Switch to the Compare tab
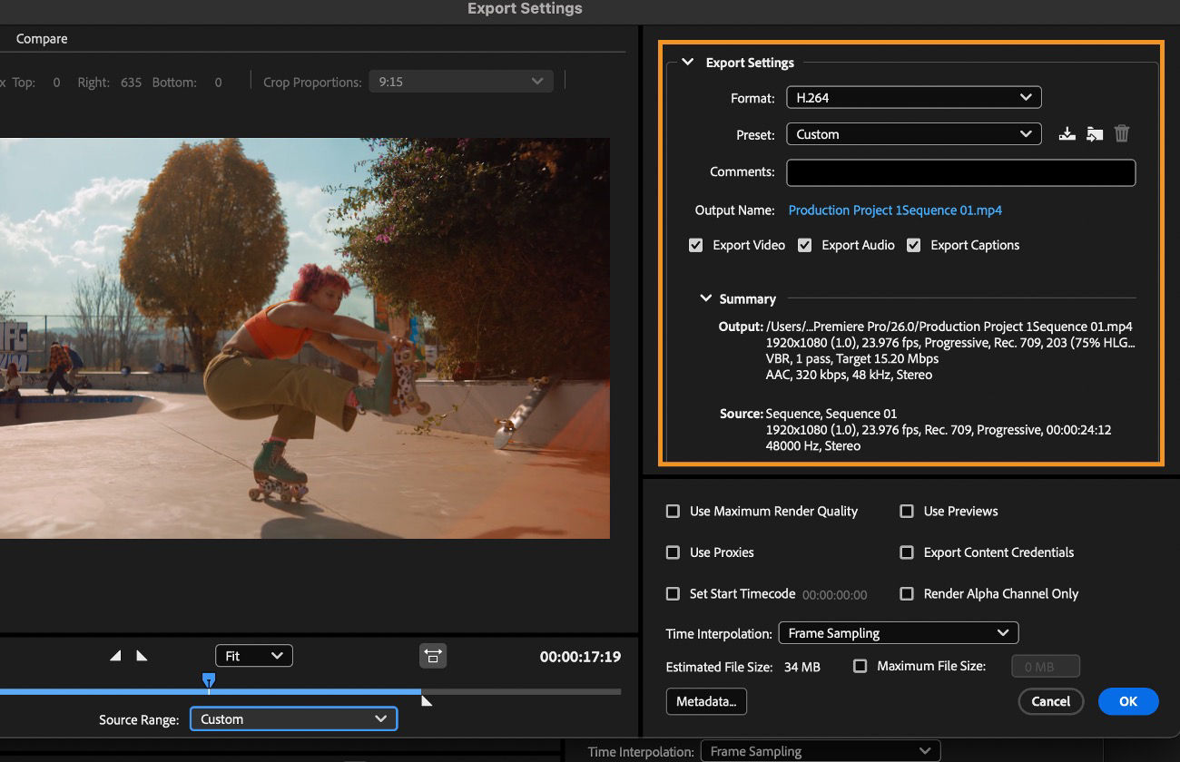The image size is (1180, 762). point(41,38)
